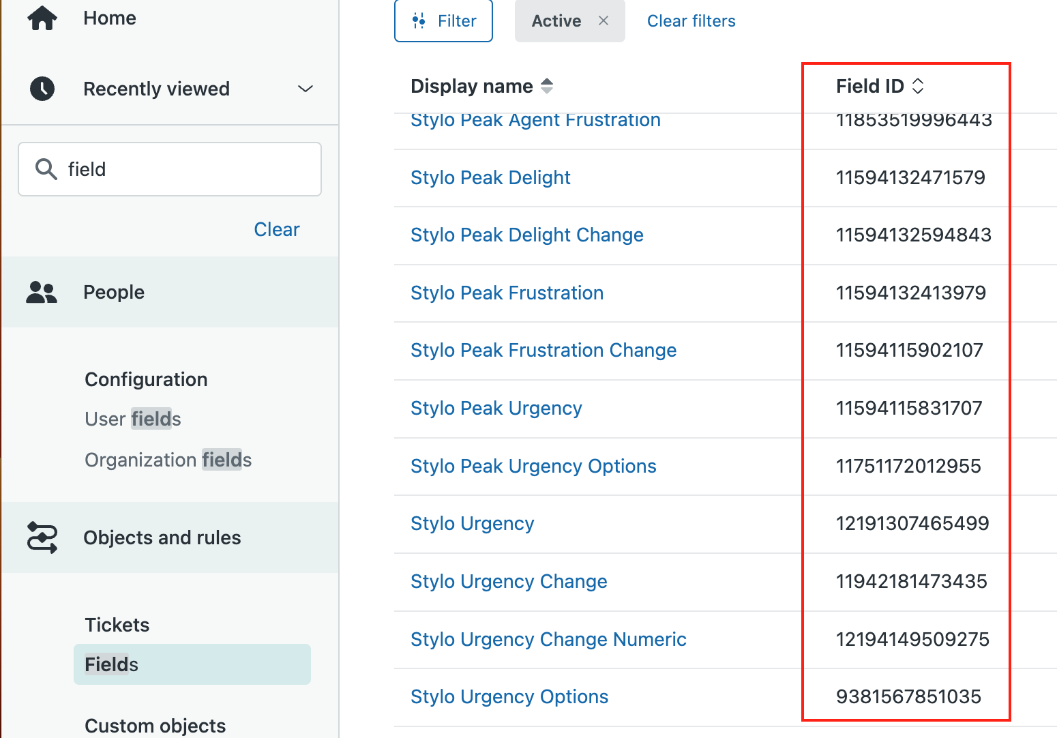The width and height of the screenshot is (1057, 738).
Task: Click the search magnifier icon
Action: (46, 169)
